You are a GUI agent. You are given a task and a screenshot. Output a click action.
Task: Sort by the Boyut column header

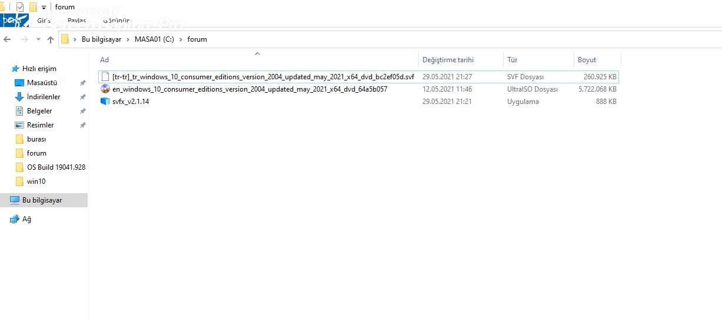(x=587, y=60)
